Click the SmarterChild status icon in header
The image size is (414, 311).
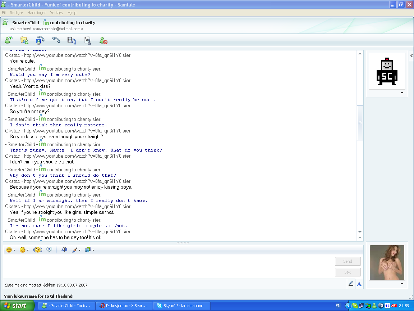(5, 22)
